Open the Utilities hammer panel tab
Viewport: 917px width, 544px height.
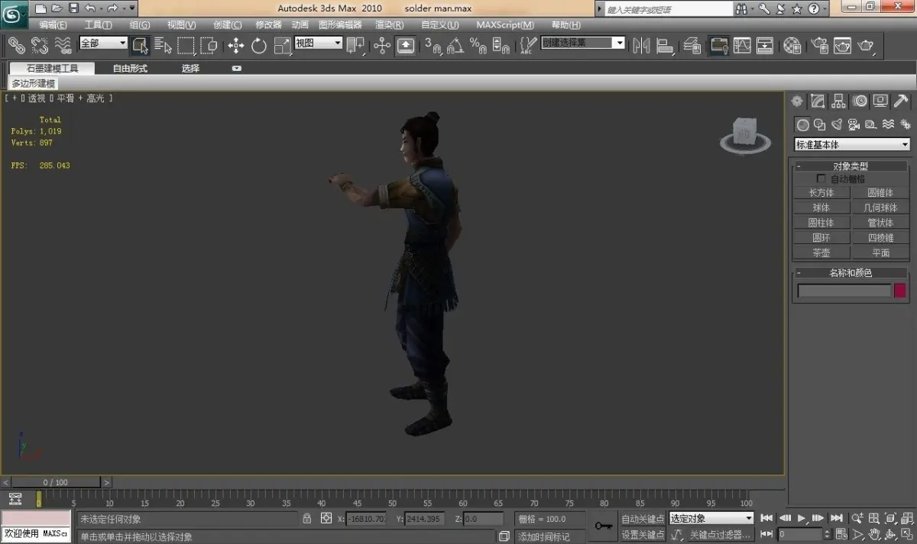901,101
